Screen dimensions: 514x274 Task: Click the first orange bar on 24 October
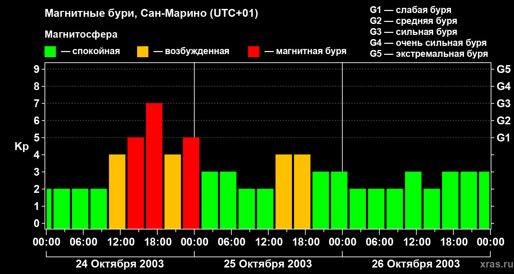117,191
